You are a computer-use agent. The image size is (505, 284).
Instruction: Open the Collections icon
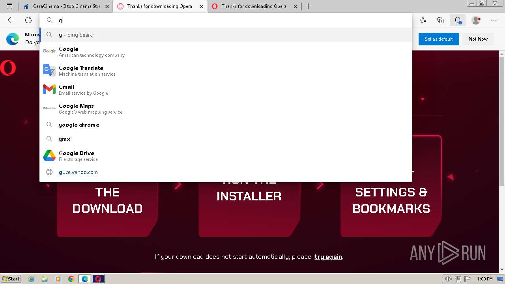click(x=440, y=20)
